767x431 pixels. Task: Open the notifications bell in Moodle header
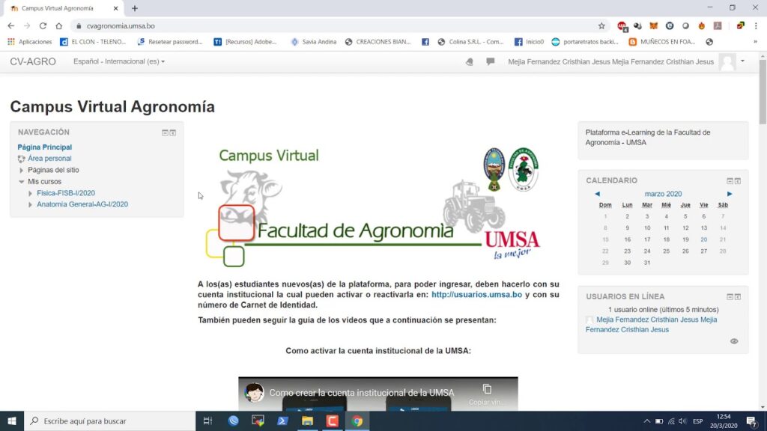point(470,61)
